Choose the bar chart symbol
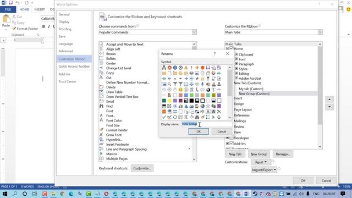The image size is (352, 198). click(180, 106)
